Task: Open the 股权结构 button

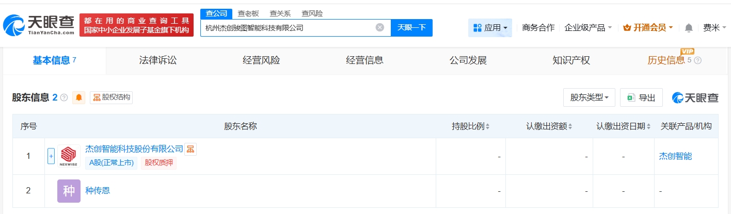Action: (x=112, y=97)
